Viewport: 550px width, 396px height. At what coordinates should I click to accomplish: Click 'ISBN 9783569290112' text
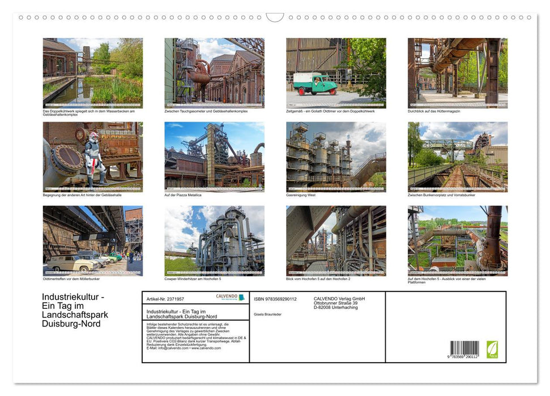pos(275,299)
